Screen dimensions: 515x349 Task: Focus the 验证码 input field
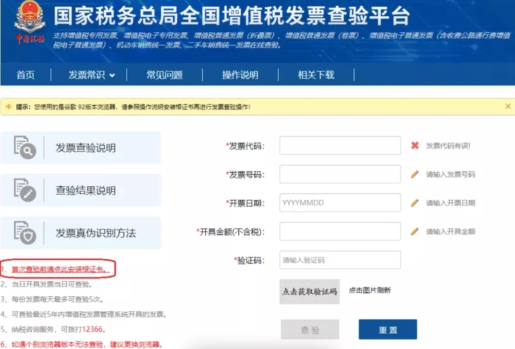tap(340, 260)
